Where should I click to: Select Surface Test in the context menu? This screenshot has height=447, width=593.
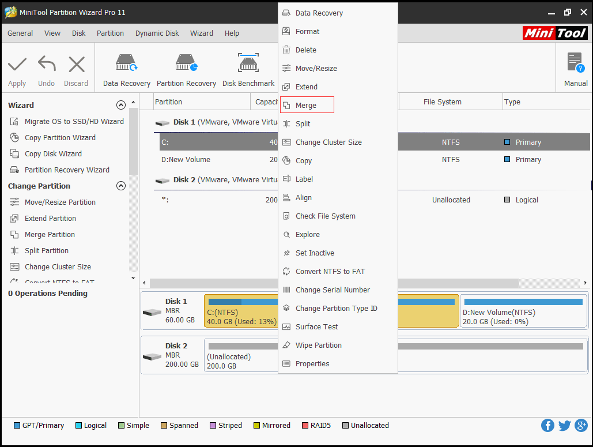(338, 326)
